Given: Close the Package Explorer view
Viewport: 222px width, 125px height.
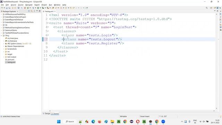Looking at the screenshot, I should (x=18, y=11).
